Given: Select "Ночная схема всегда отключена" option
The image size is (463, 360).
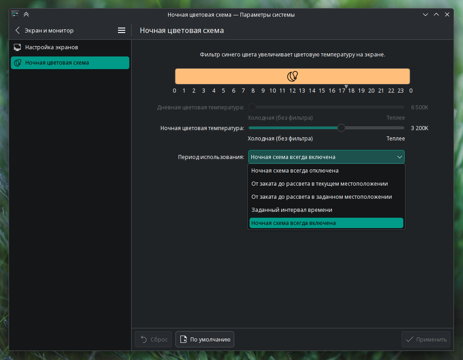Looking at the screenshot, I should click(x=295, y=171).
